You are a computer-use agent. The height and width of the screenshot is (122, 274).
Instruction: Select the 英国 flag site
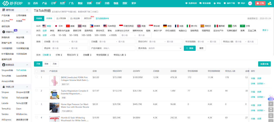[x=141, y=26]
